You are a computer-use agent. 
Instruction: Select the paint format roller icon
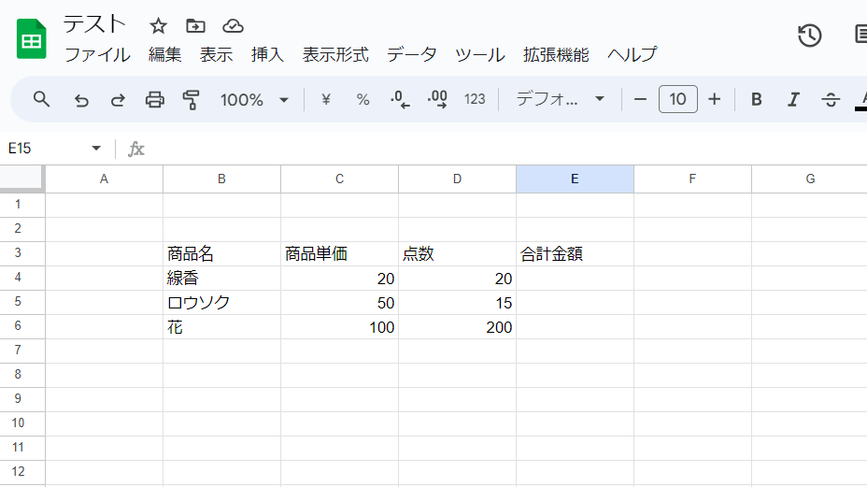192,99
